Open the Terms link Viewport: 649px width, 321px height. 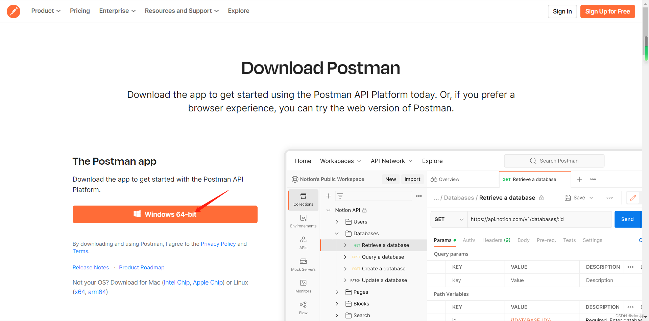pos(80,251)
